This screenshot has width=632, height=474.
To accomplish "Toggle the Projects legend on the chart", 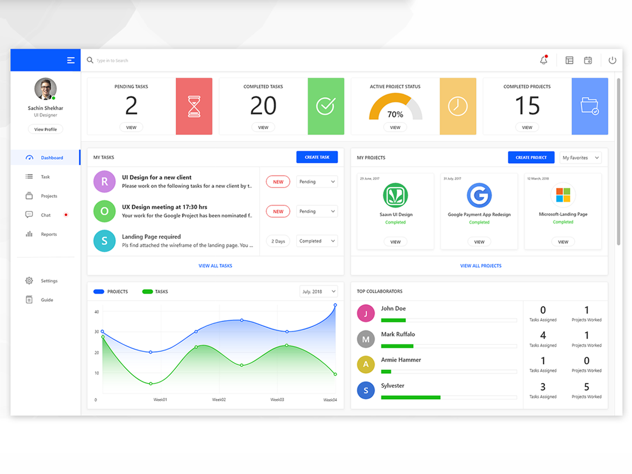I will click(x=111, y=291).
